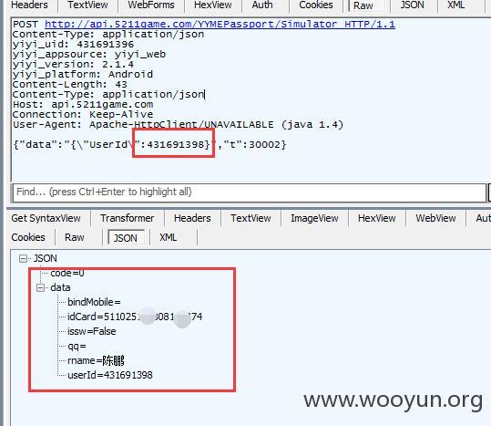Viewport: 491px width, 426px height.
Task: Click the yiyi_appsource: yiyi_web header line
Action: [x=89, y=54]
